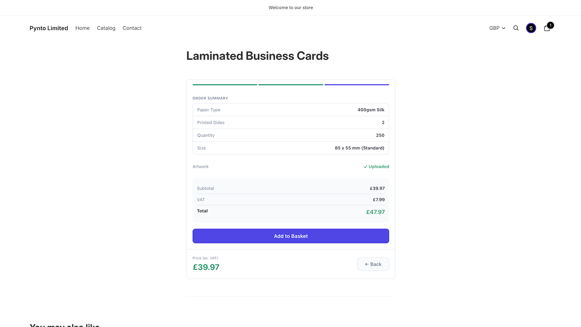Go to the Home menu item
Viewport: 581px width, 327px height.
(82, 28)
